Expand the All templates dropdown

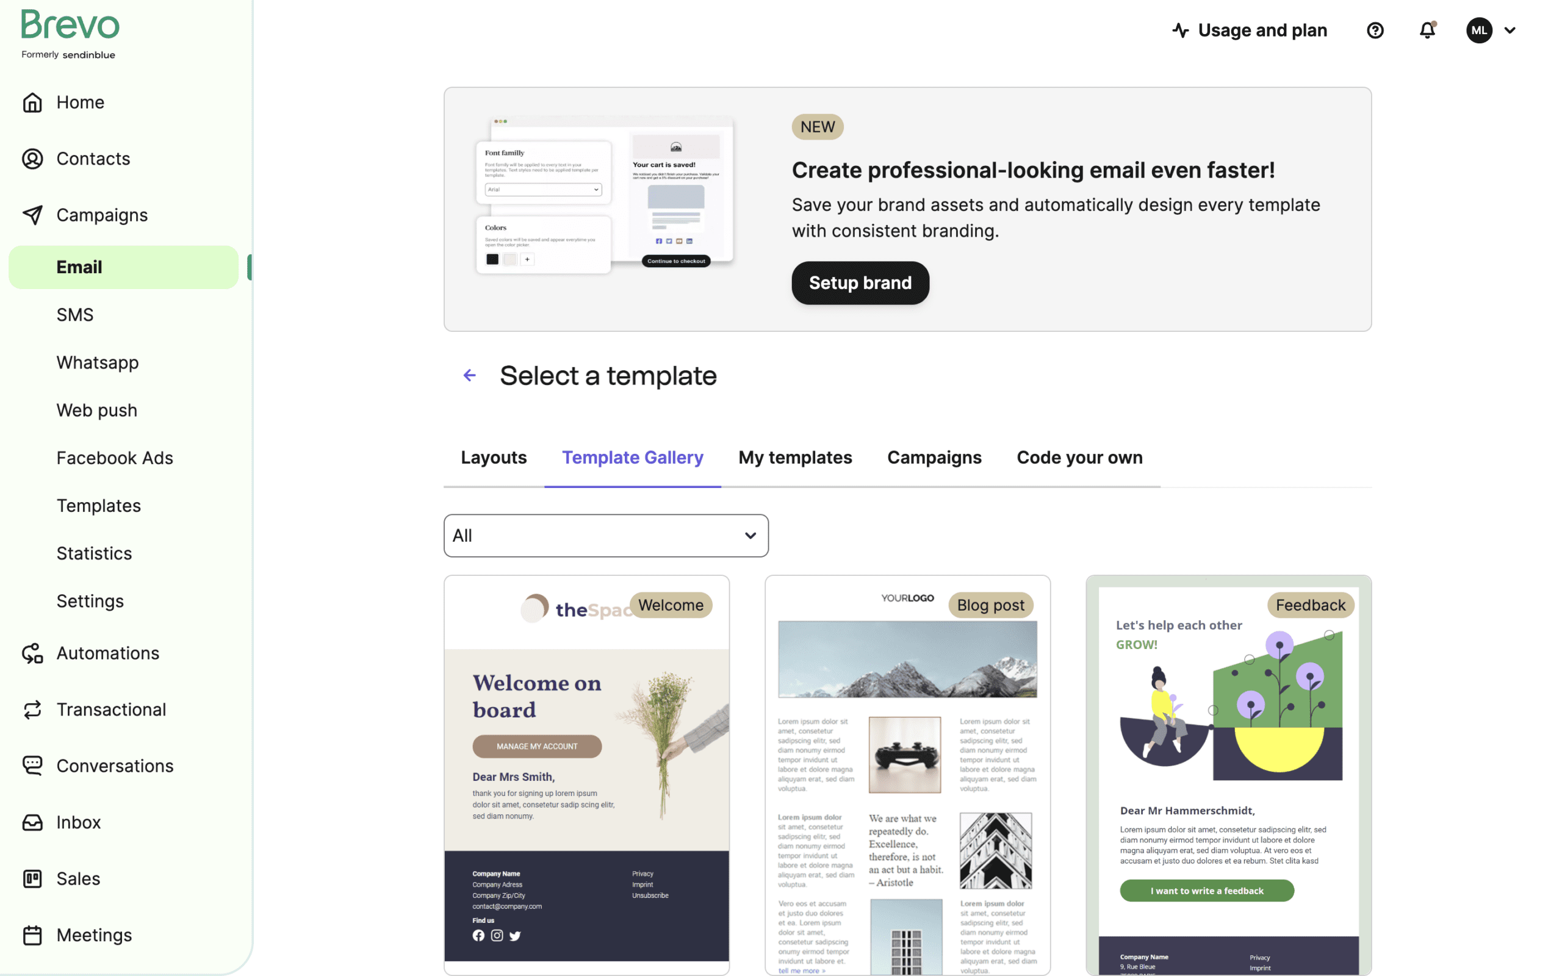[605, 534]
